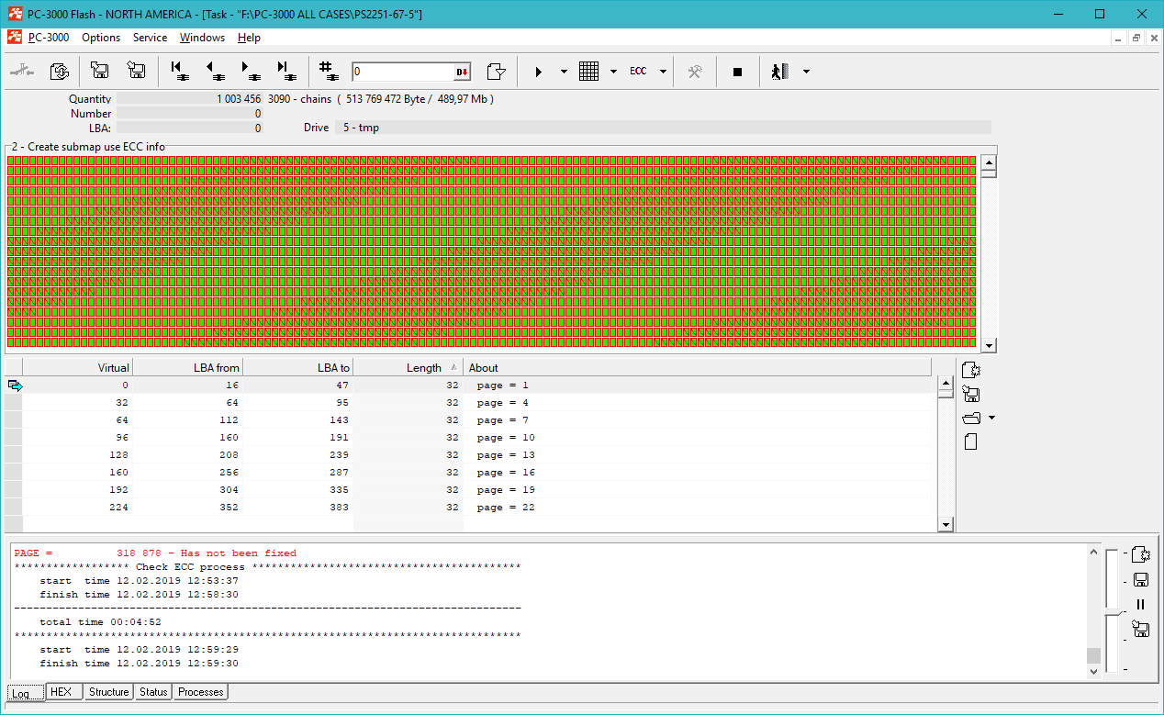This screenshot has height=715, width=1164.
Task: Click the go-to-number hash icon
Action: (x=328, y=72)
